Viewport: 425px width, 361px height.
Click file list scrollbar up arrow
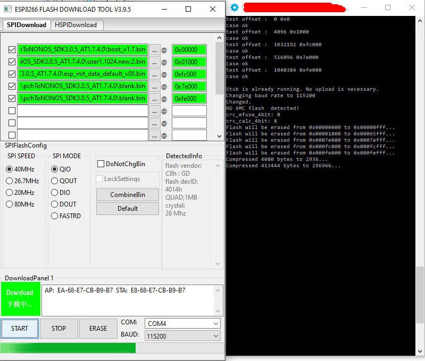219,38
